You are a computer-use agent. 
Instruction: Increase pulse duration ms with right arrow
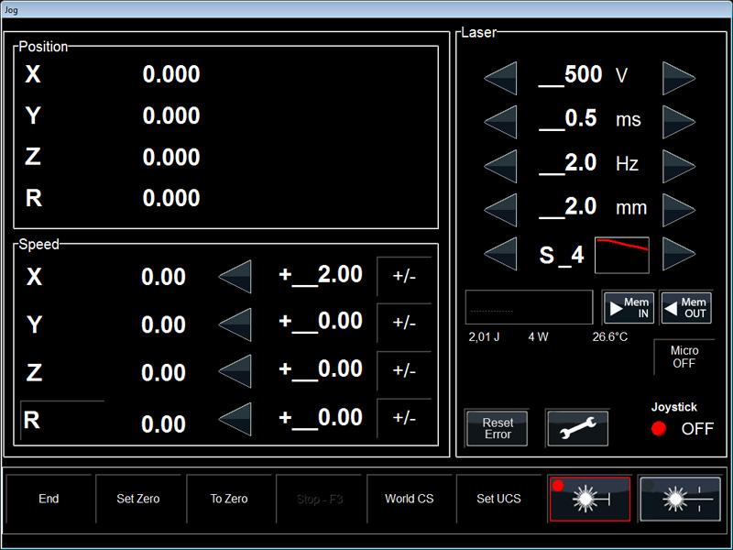pyautogui.click(x=679, y=120)
